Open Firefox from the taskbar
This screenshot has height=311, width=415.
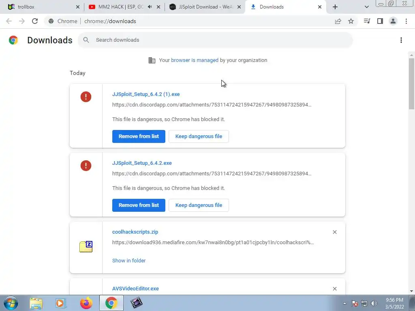[86, 303]
